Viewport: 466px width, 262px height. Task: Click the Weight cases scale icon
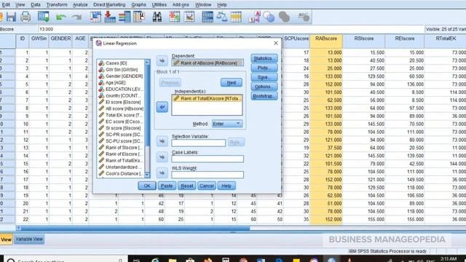pyautogui.click(x=221, y=17)
